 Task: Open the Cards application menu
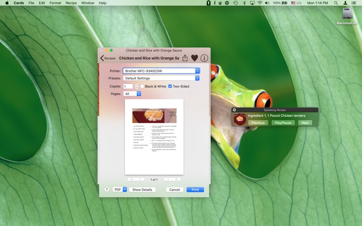tap(19, 3)
